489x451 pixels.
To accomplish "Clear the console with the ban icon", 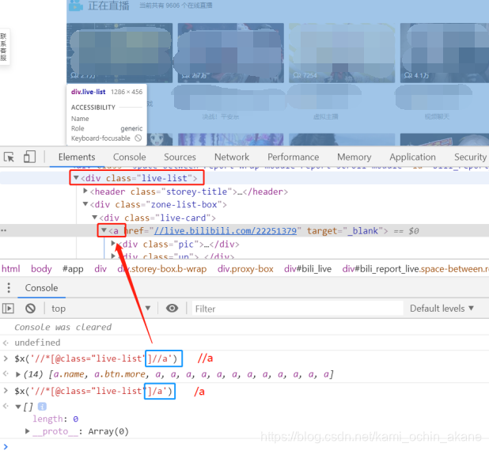I will click(30, 309).
